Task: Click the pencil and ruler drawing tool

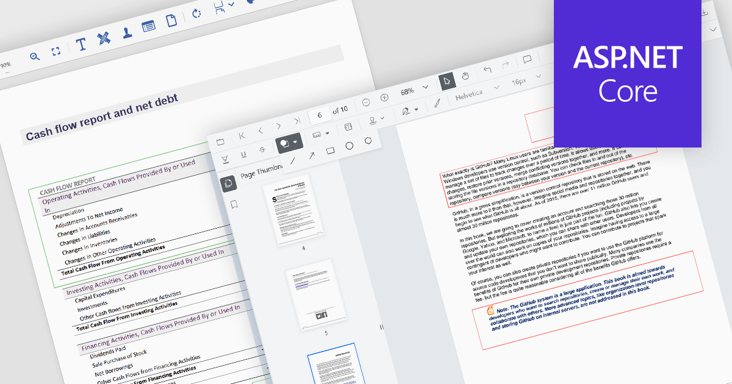Action: [x=104, y=38]
